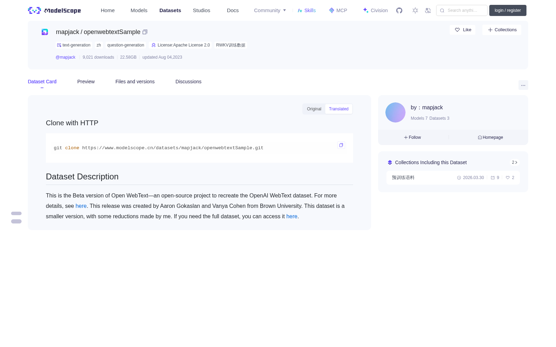Click the MCP diamond icon
The image size is (556, 347).
pyautogui.click(x=332, y=10)
